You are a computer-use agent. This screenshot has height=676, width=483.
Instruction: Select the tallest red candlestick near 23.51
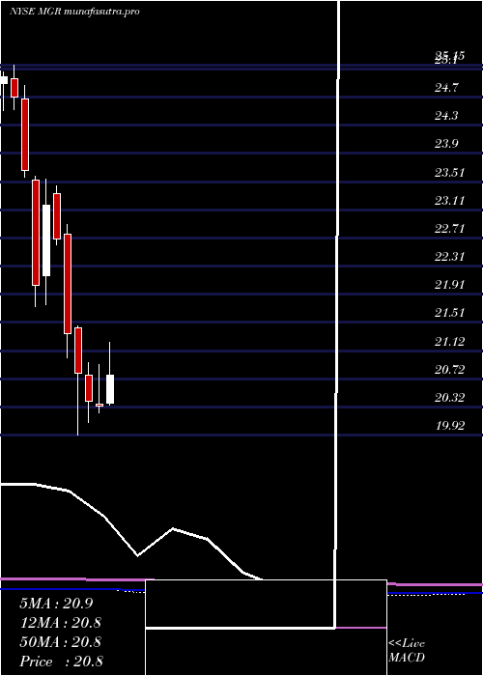[36, 233]
